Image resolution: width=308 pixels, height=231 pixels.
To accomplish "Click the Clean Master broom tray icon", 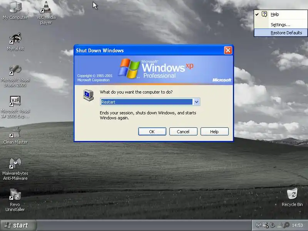I will [x=280, y=225].
